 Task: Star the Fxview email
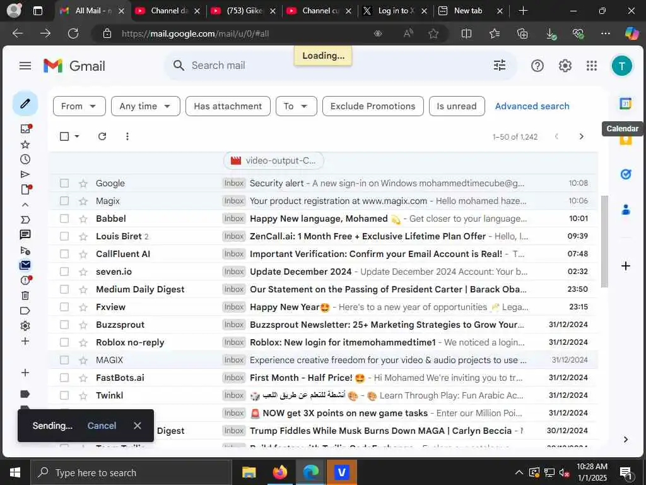point(83,308)
